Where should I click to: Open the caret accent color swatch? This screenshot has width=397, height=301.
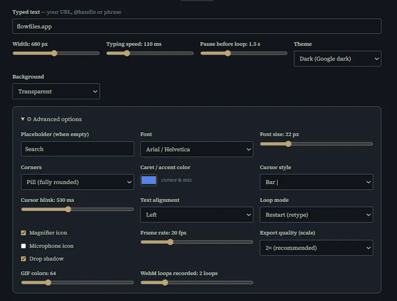point(148,180)
